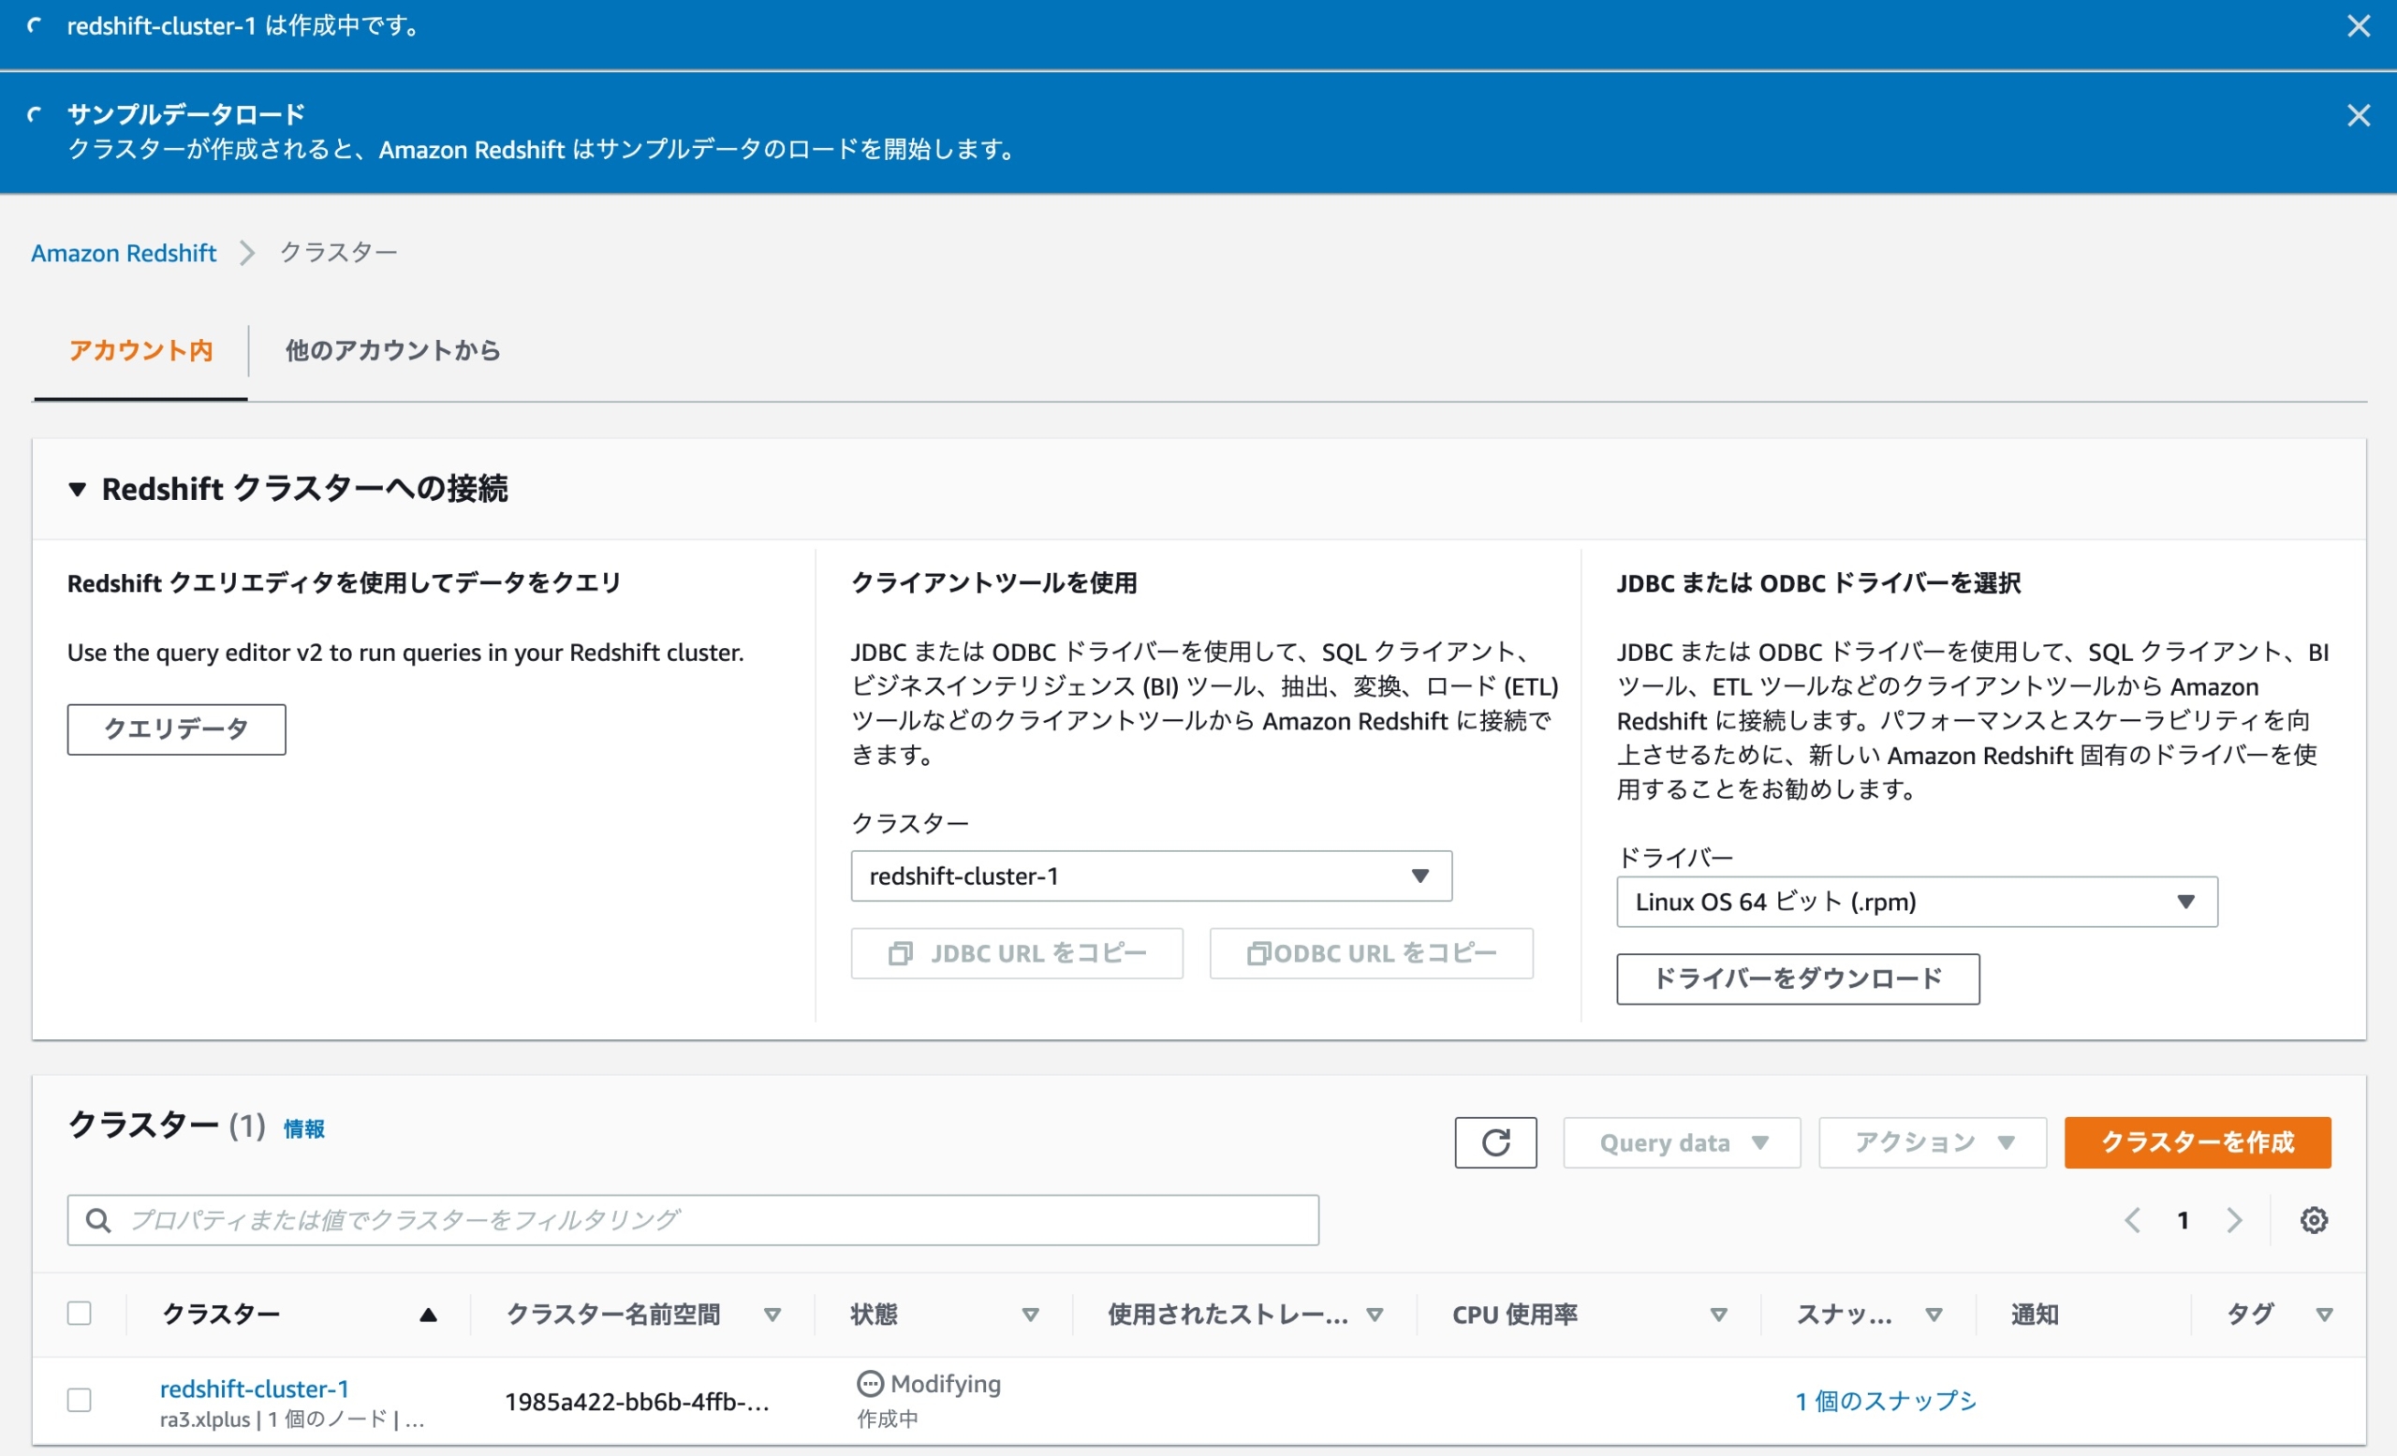The image size is (2397, 1456).
Task: Click the 通知 column header
Action: [2034, 1314]
